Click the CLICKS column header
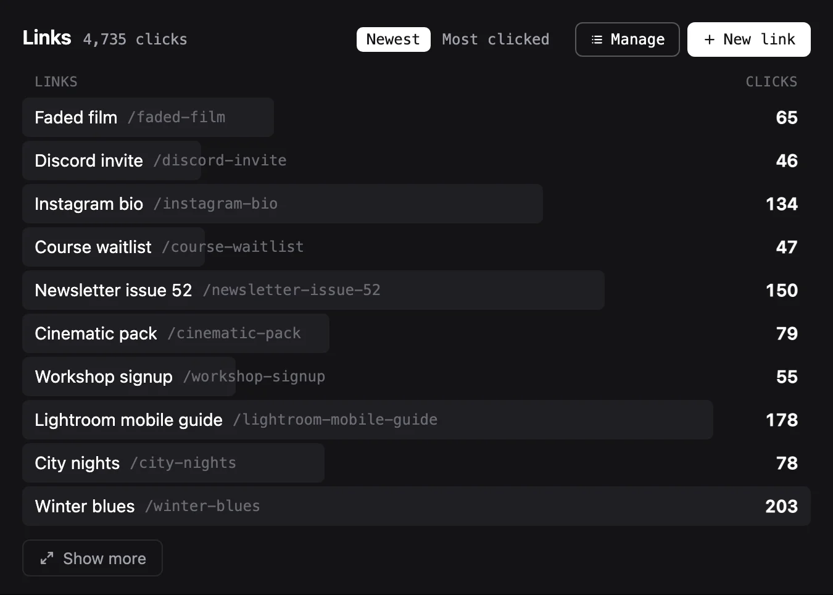The image size is (833, 595). (771, 81)
